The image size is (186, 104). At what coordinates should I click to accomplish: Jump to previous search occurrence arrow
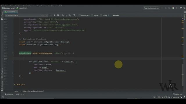[x=51, y=15]
